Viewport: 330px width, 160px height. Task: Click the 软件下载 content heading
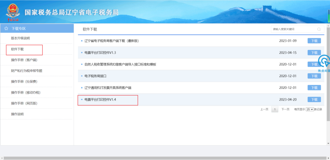[90, 29]
